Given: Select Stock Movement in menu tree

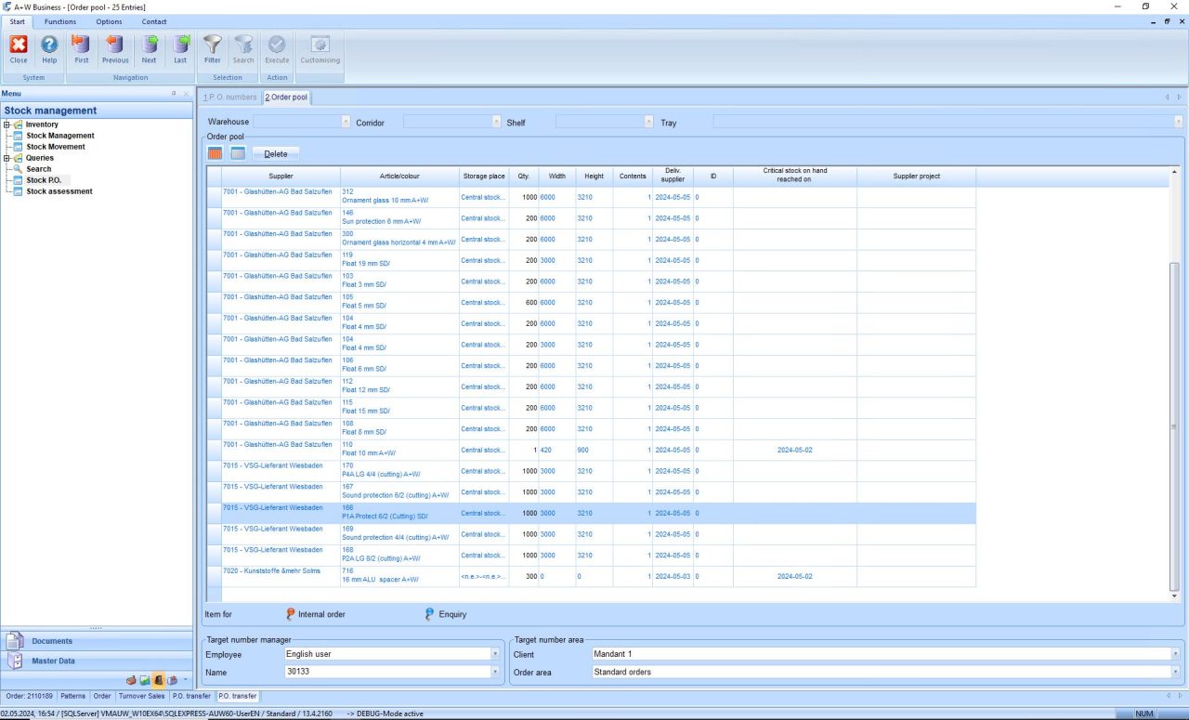Looking at the screenshot, I should tap(56, 147).
